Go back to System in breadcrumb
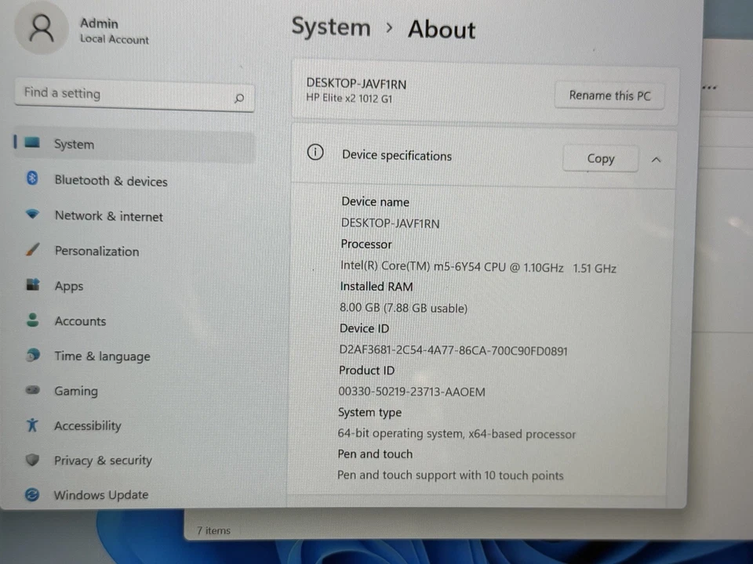Viewport: 753px width, 564px height. (331, 27)
